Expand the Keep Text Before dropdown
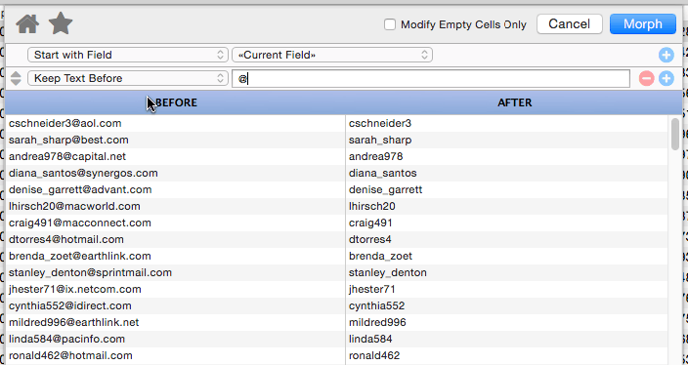688x365 pixels. click(x=128, y=78)
